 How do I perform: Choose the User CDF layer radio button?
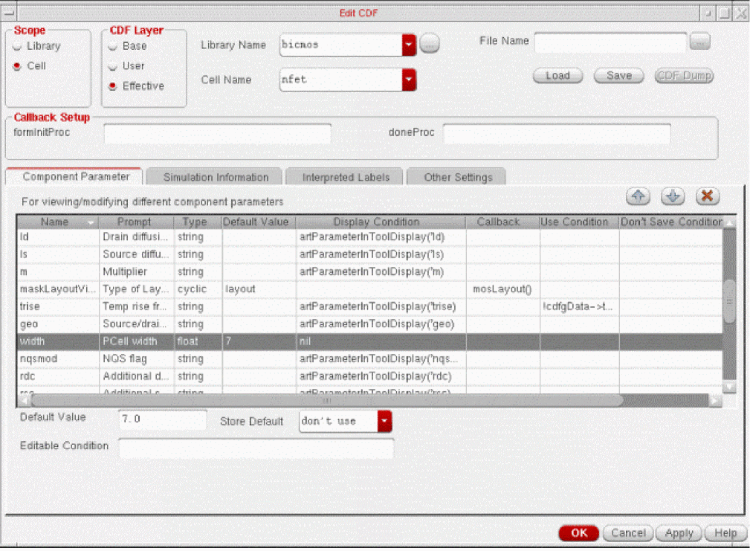(x=113, y=66)
